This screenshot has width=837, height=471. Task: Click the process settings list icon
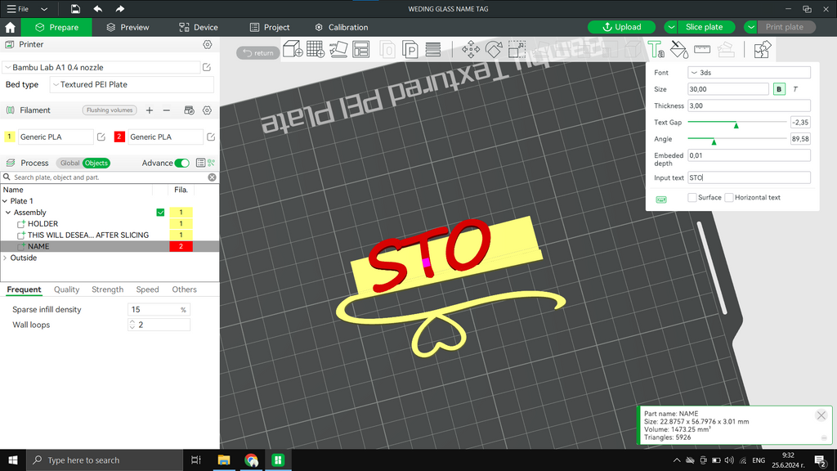coord(200,163)
